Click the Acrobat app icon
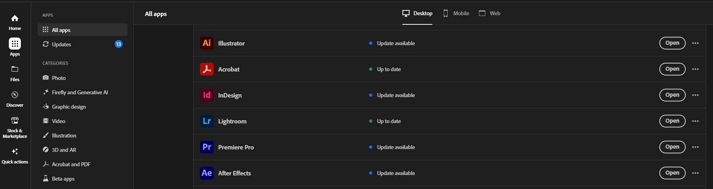The image size is (713, 189). (x=207, y=69)
